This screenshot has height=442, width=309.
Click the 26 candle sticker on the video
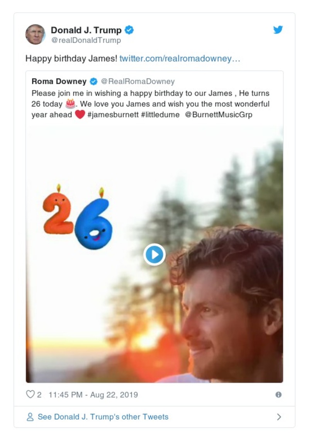coord(78,218)
